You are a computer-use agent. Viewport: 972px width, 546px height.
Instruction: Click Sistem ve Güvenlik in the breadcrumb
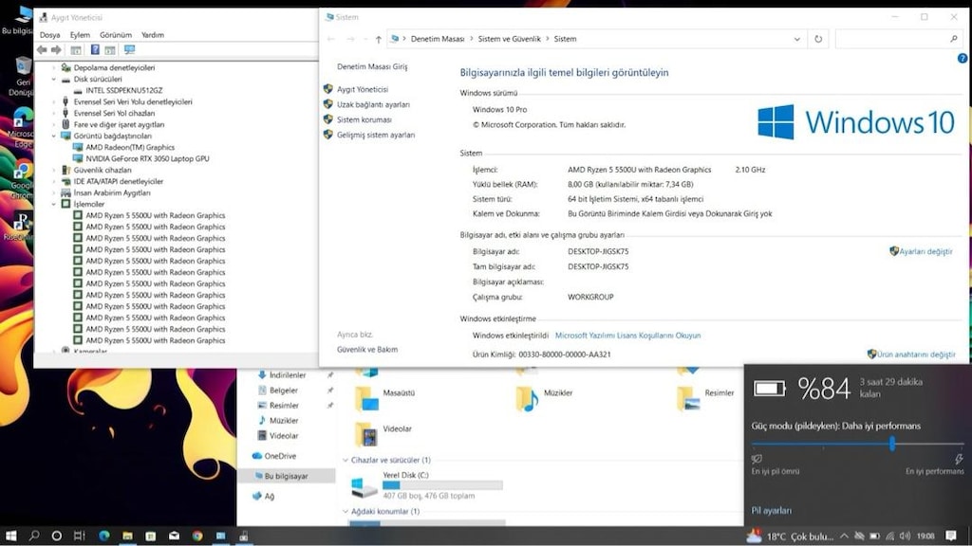tap(509, 39)
